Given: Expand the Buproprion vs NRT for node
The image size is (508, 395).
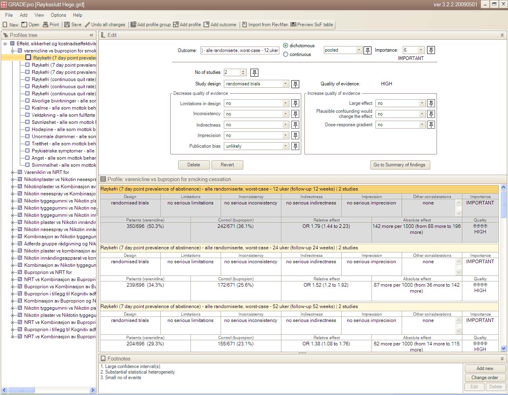Looking at the screenshot, I should pyautogui.click(x=13, y=272).
